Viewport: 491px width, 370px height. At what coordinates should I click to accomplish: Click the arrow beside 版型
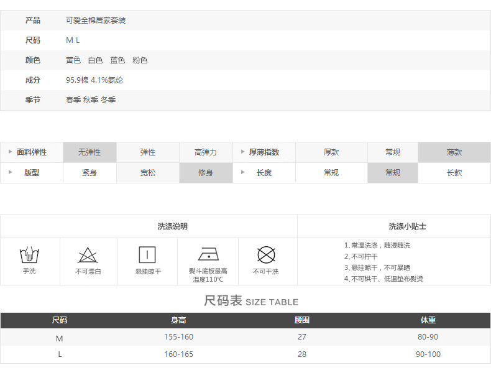[x=10, y=172]
